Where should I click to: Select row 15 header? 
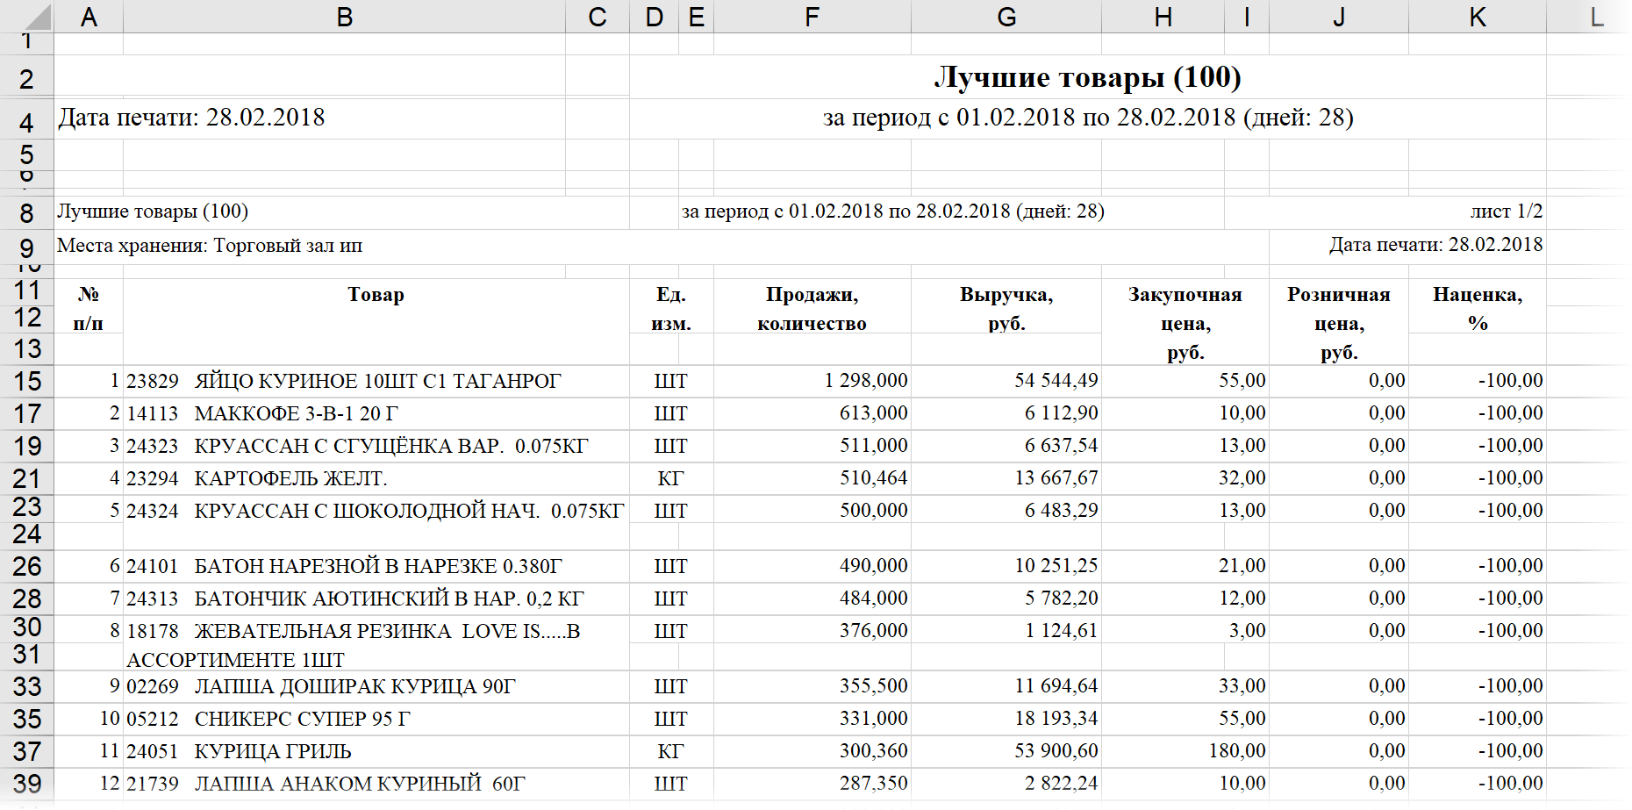pos(26,381)
